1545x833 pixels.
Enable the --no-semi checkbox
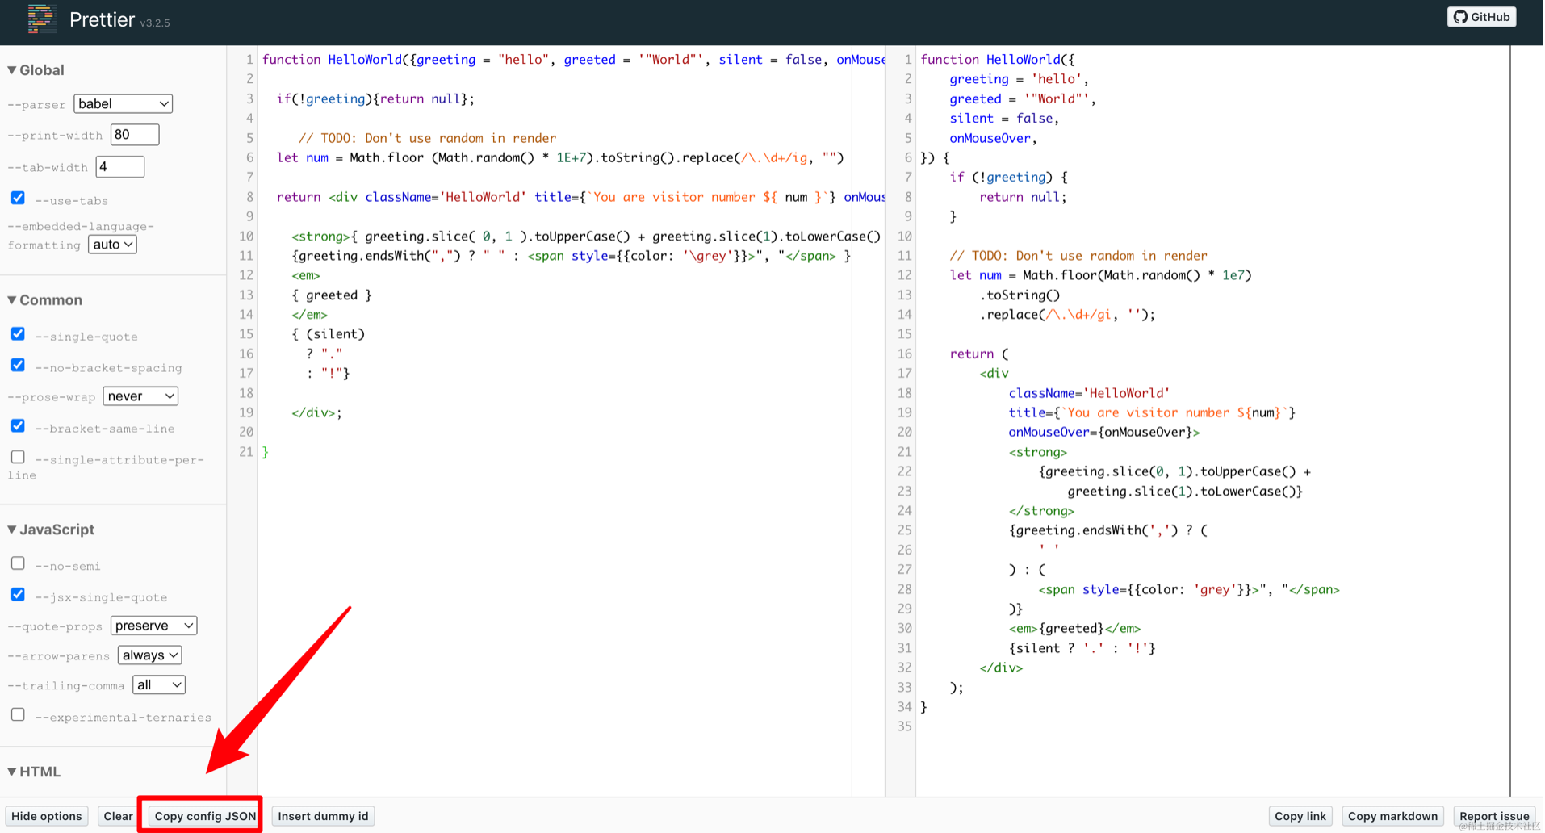click(18, 563)
